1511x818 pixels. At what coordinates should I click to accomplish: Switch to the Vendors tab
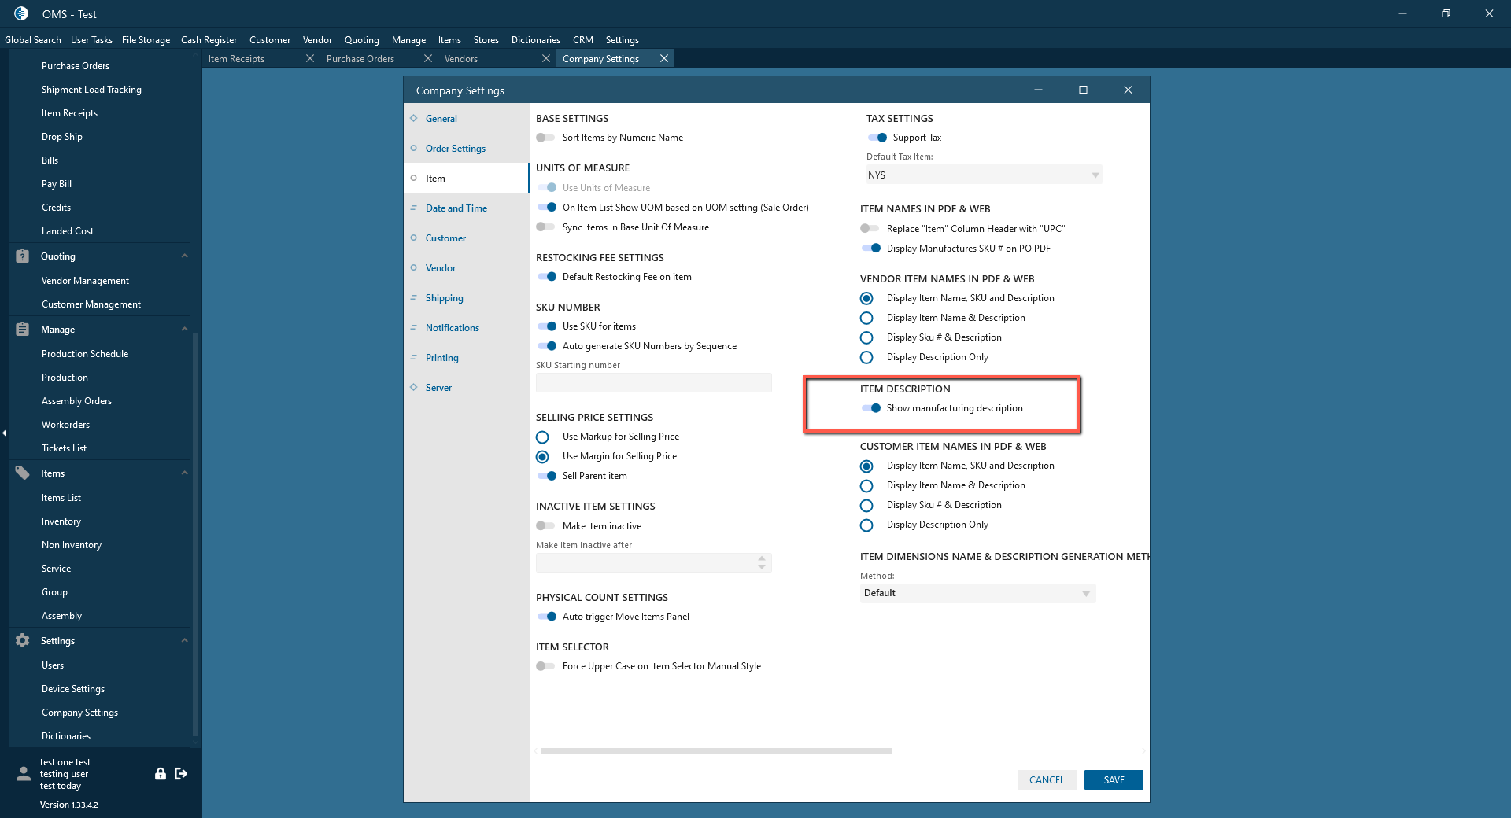(x=461, y=59)
